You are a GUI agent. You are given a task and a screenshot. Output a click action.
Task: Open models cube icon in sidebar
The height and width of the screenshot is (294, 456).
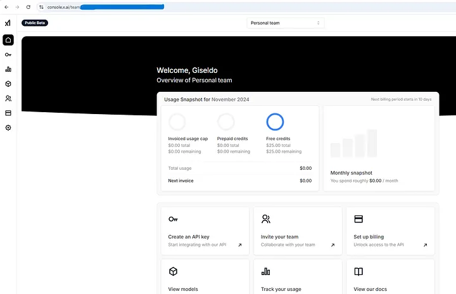(8, 84)
